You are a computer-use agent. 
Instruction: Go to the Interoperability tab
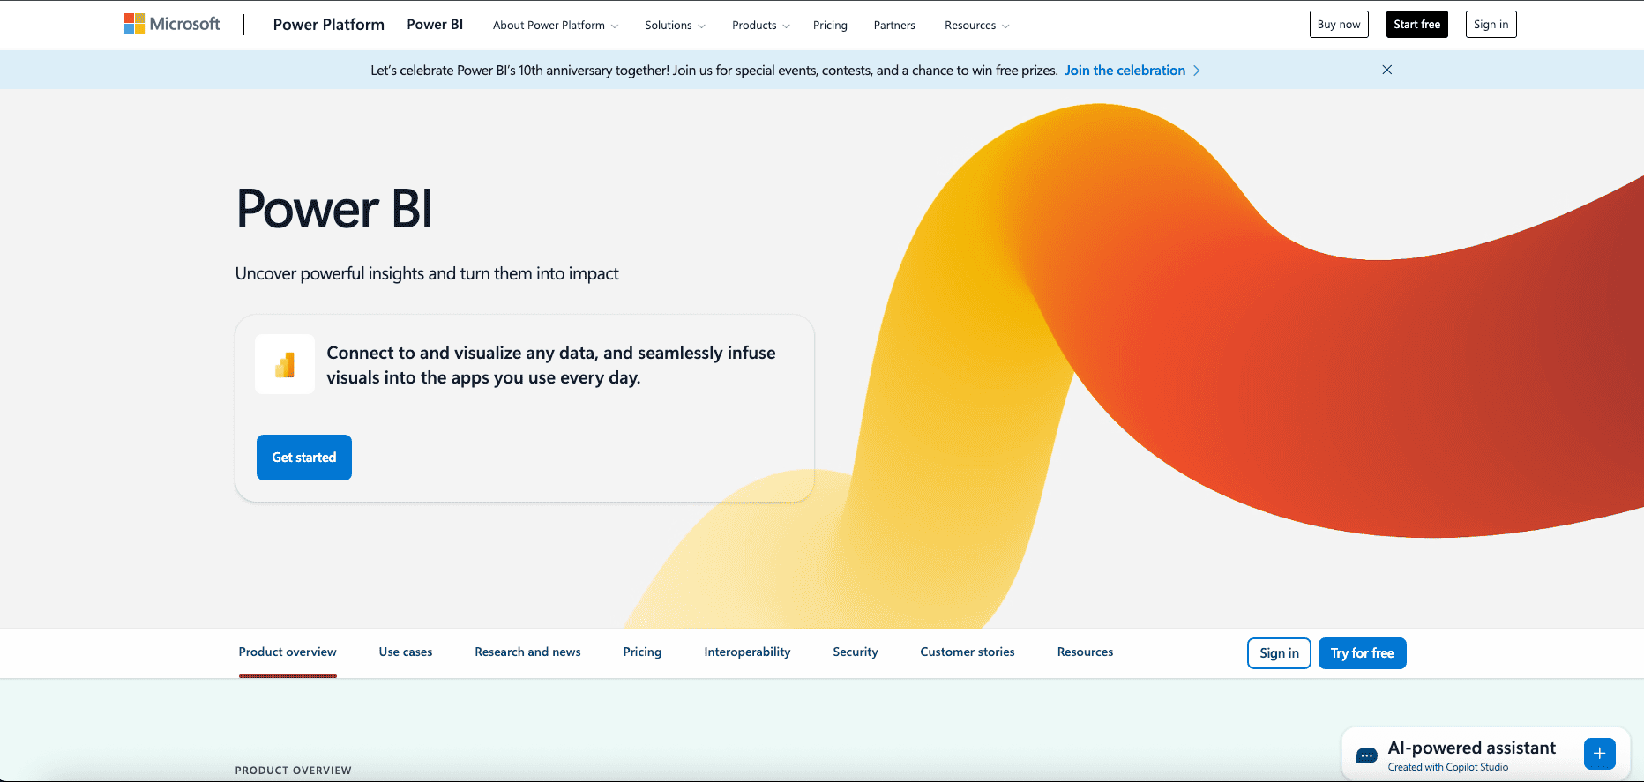747,652
